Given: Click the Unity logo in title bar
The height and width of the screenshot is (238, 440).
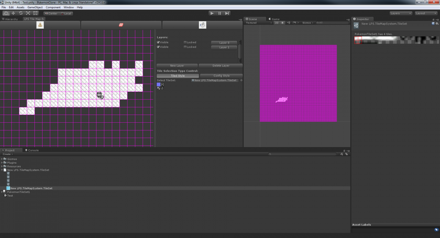Looking at the screenshot, I should pos(2,2).
